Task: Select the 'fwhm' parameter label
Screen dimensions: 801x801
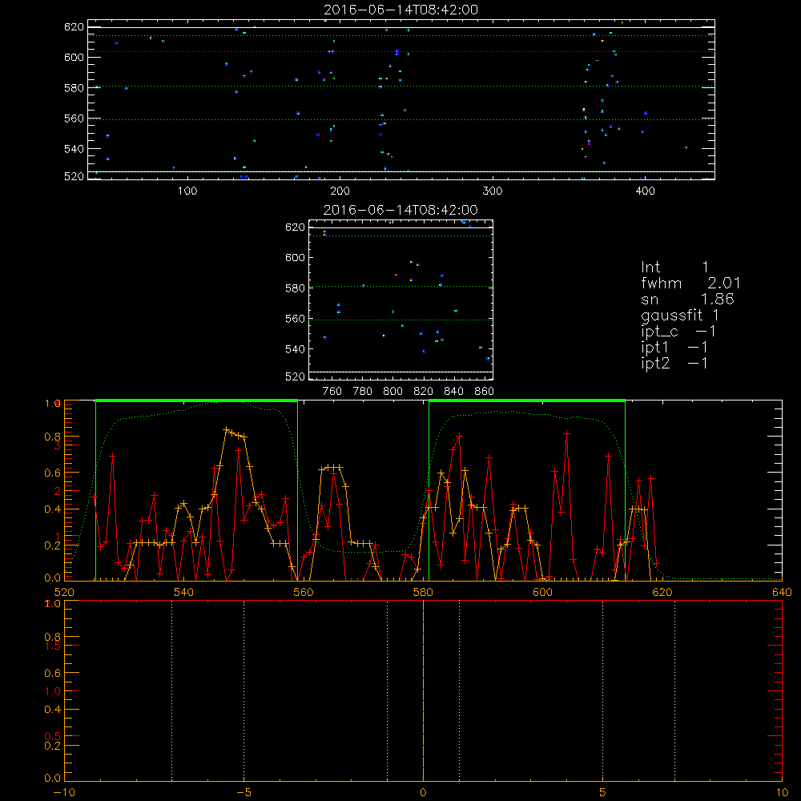Action: [661, 283]
